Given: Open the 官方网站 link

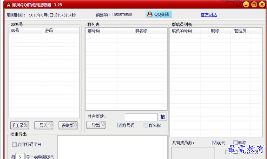Looking at the screenshot, I should pos(208,15).
